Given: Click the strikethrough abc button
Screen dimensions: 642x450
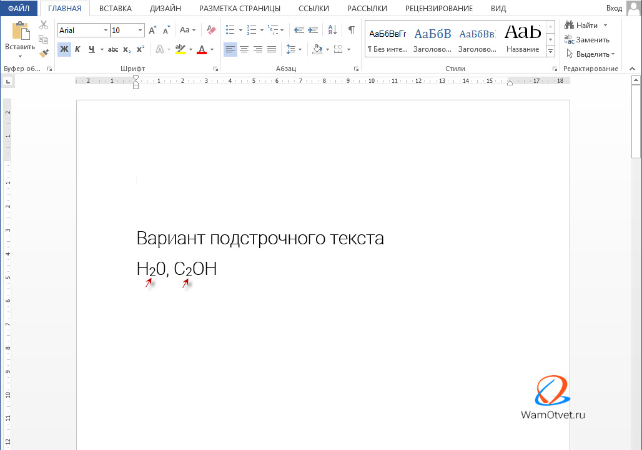Looking at the screenshot, I should point(113,49).
